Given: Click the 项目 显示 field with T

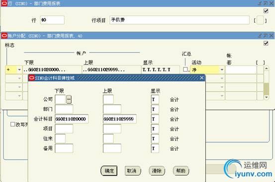Looking at the screenshot, I should (x=155, y=128).
